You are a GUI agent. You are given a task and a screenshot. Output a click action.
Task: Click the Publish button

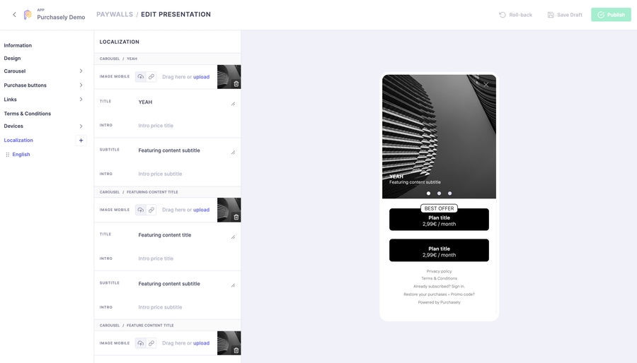click(x=611, y=15)
